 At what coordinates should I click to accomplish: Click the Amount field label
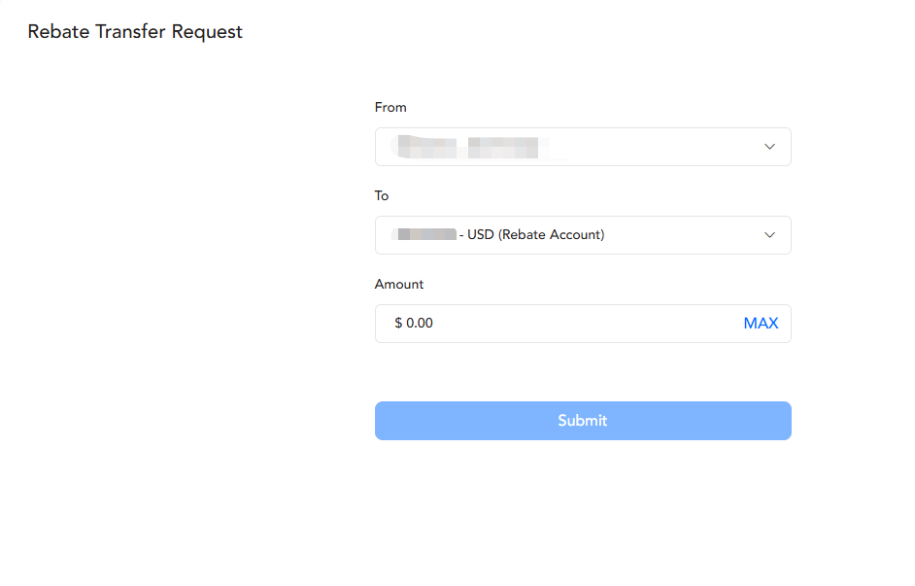[399, 285]
